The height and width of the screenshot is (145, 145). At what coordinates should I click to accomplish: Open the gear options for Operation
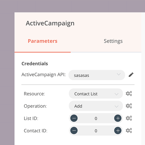(129, 106)
